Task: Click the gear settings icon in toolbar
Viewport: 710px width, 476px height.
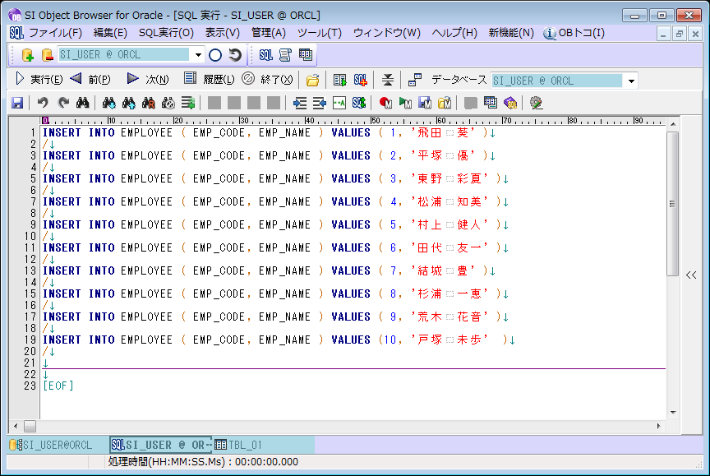Action: coord(536,103)
